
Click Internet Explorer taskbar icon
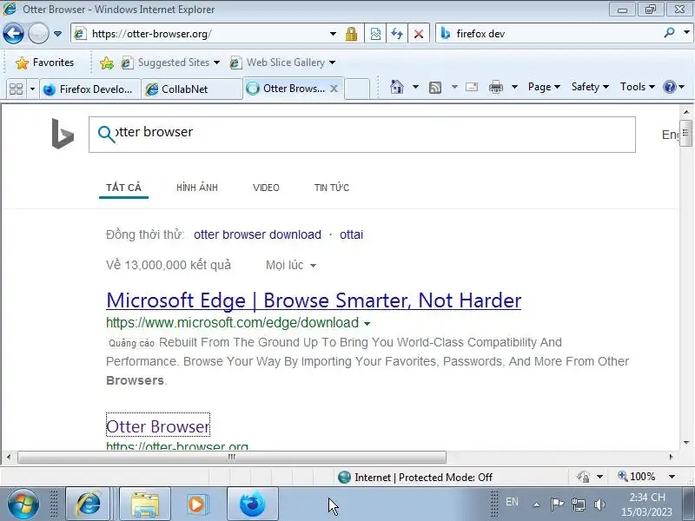(x=89, y=505)
